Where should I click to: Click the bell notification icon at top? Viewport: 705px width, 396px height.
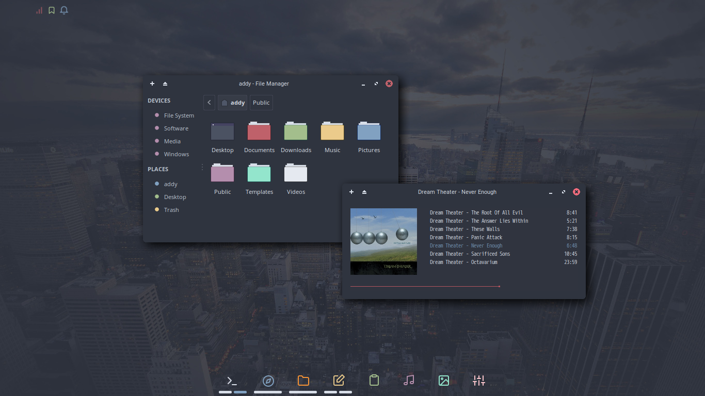tap(63, 10)
